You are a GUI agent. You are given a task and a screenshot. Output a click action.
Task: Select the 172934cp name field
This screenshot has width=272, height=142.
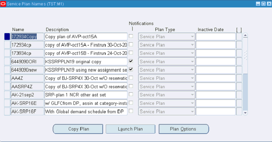[27, 45]
